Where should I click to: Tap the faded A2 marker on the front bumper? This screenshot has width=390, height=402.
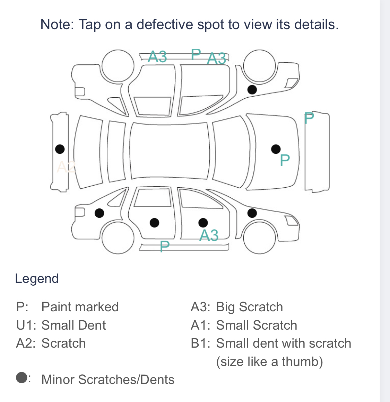coord(66,167)
